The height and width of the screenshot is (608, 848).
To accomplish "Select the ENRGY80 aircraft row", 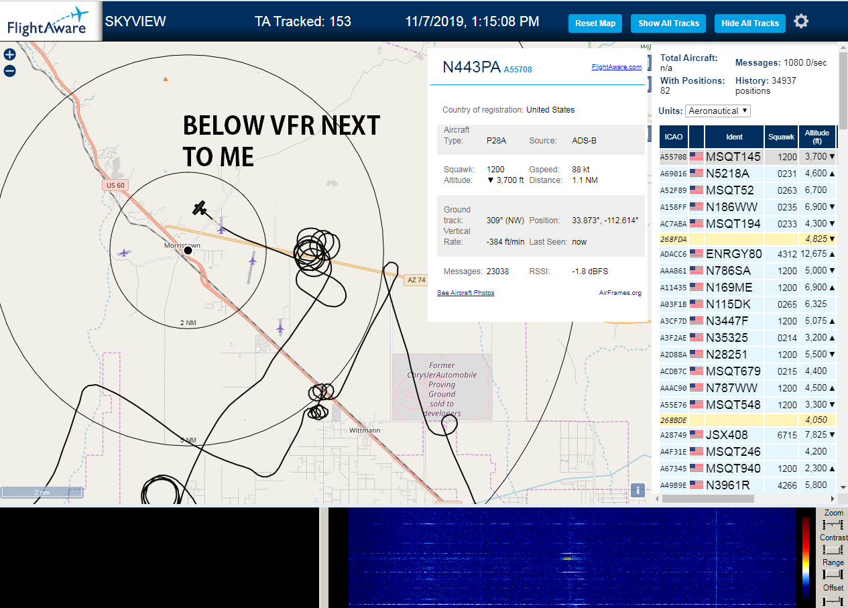I will coord(749,254).
